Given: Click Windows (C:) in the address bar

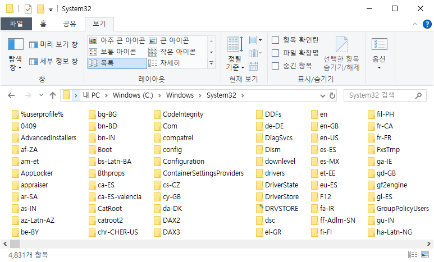Looking at the screenshot, I should pyautogui.click(x=133, y=95).
